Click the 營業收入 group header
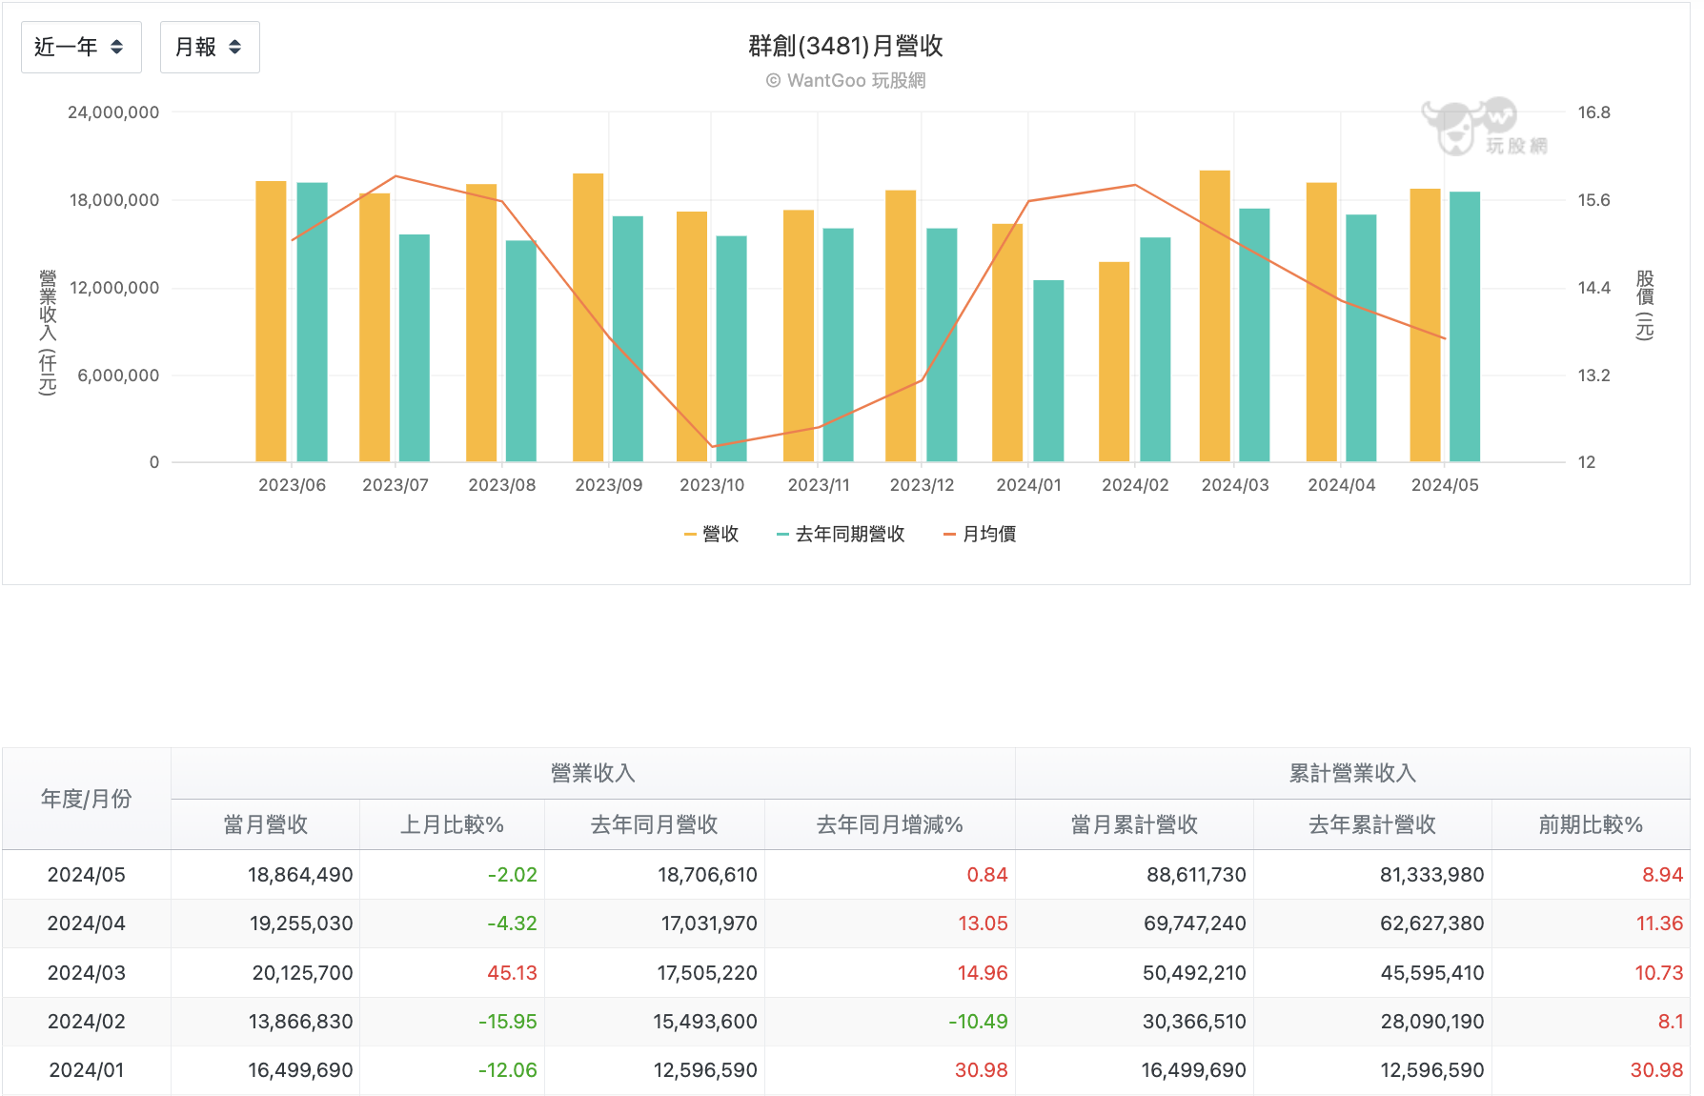Viewport: 1704px width, 1096px height. 593,773
